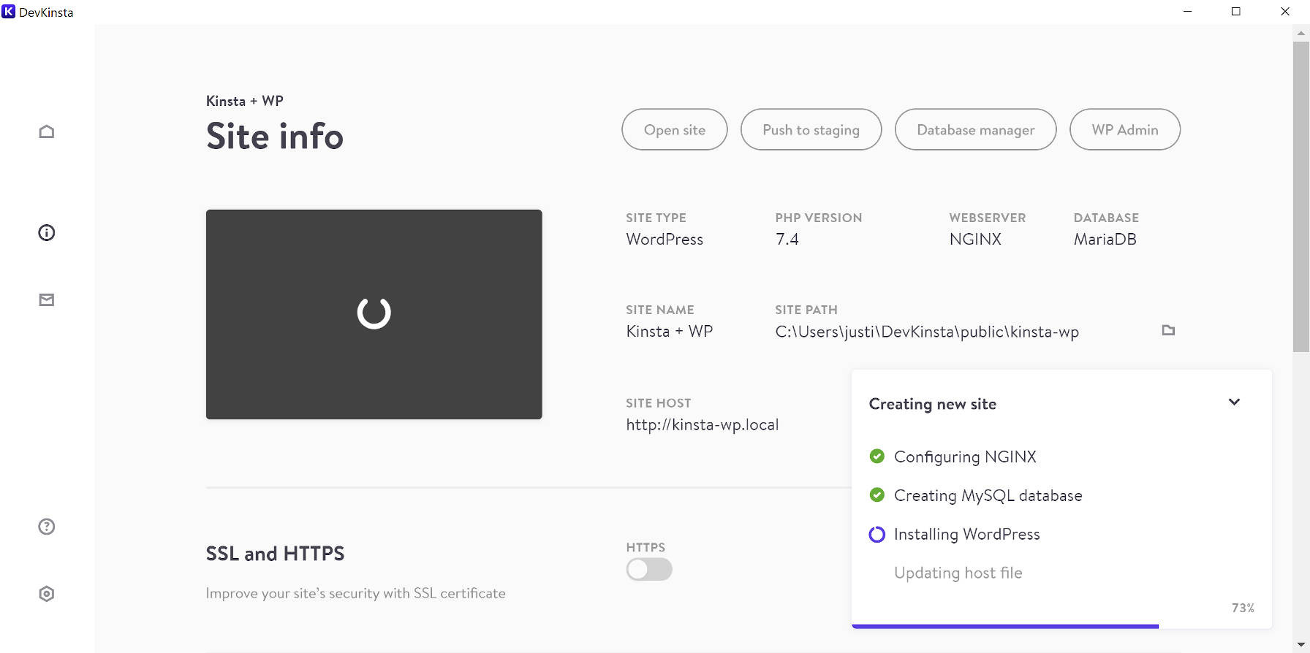This screenshot has height=653, width=1310.
Task: Click the Site info heading
Action: tap(275, 136)
